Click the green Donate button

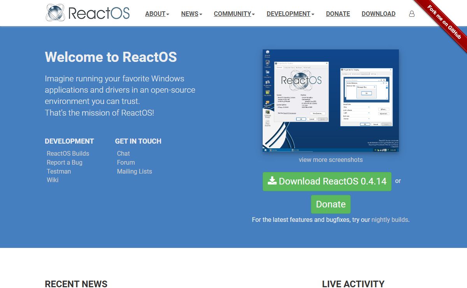pos(331,204)
